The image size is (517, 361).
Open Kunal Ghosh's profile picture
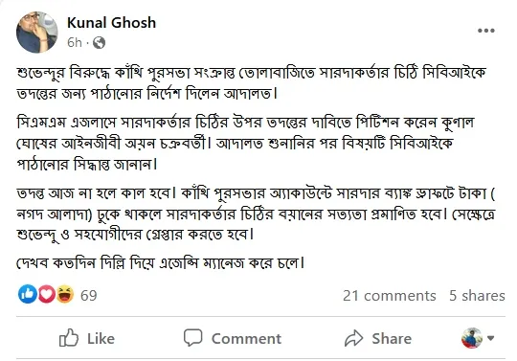pos(37,33)
